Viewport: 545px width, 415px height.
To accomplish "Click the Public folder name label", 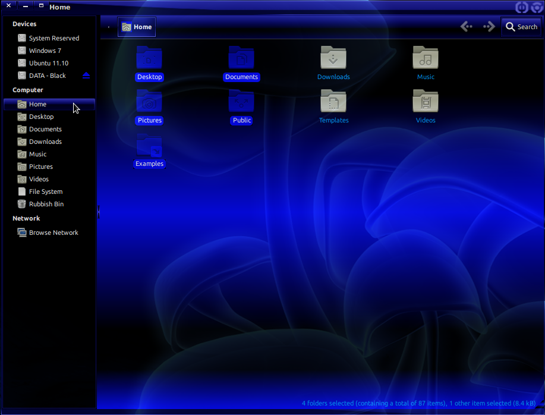I will 241,120.
